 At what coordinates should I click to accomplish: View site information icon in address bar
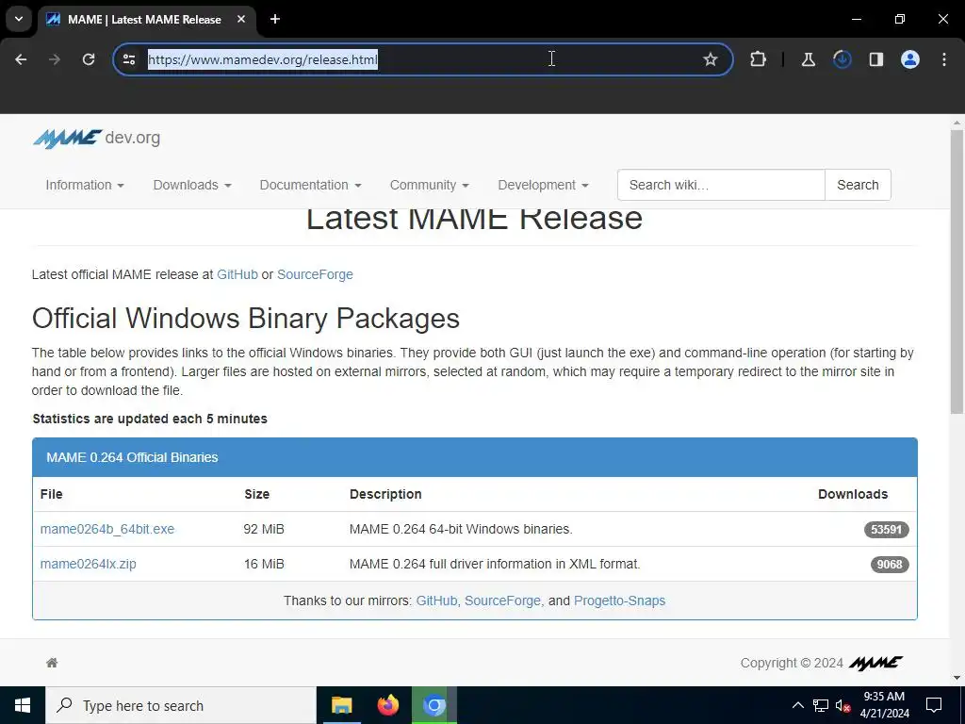pyautogui.click(x=128, y=59)
